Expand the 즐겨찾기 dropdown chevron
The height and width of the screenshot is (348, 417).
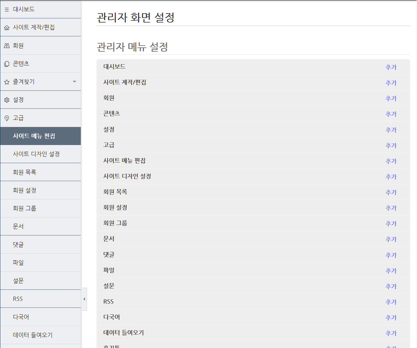click(x=74, y=81)
